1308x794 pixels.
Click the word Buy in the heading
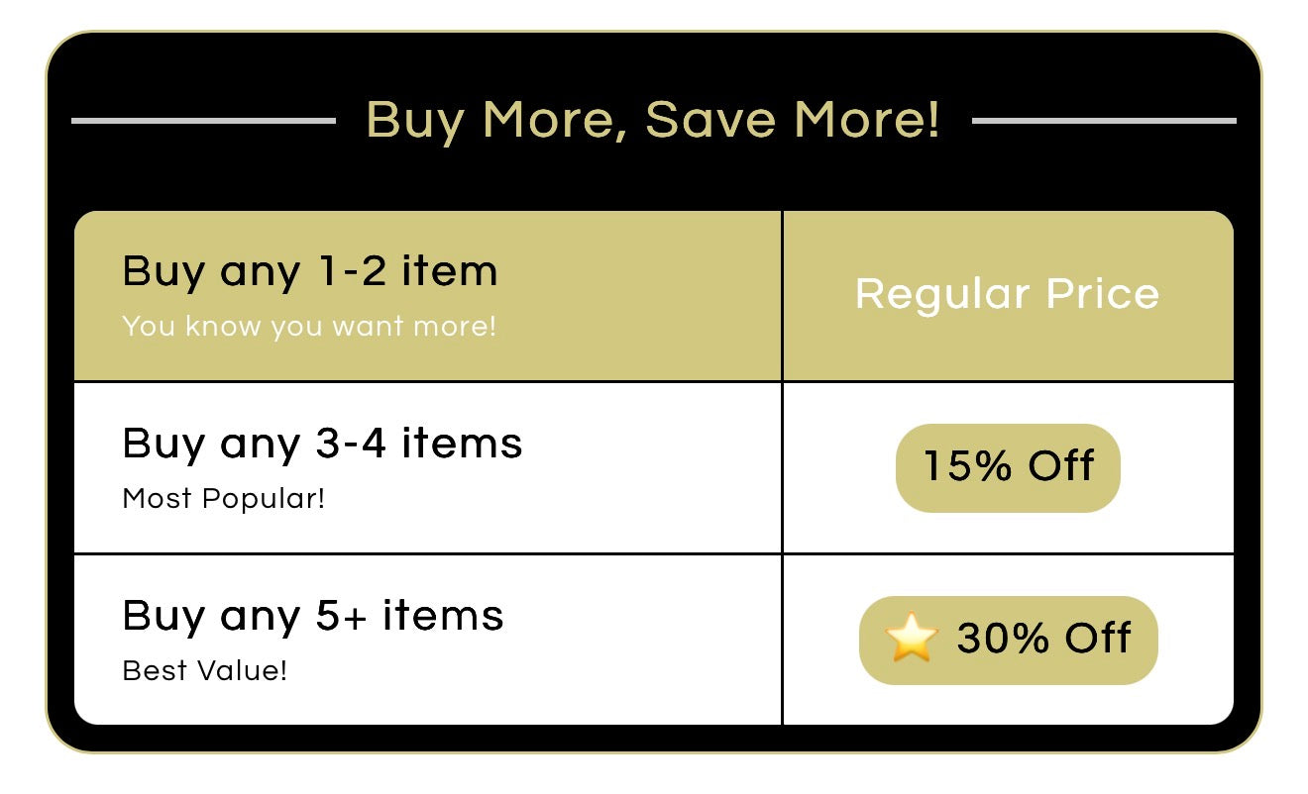click(414, 121)
